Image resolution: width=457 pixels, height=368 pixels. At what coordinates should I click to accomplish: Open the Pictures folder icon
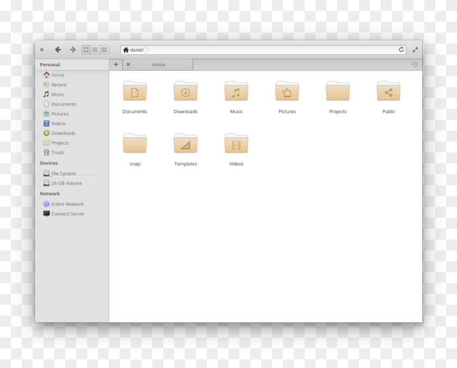[x=287, y=91]
